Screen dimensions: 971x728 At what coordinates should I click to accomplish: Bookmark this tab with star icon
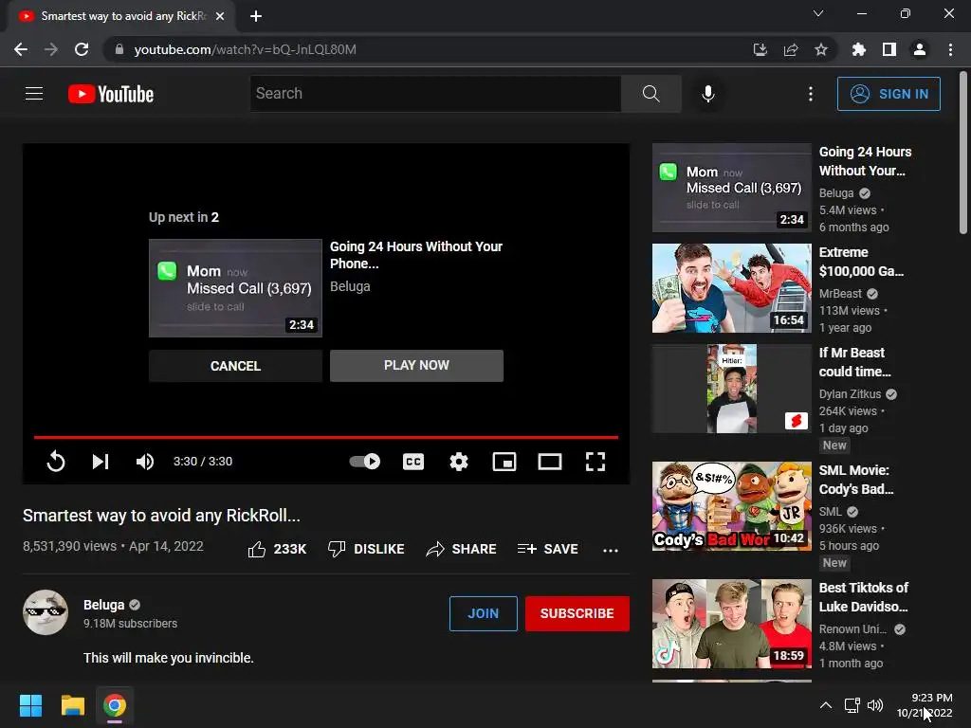point(821,49)
